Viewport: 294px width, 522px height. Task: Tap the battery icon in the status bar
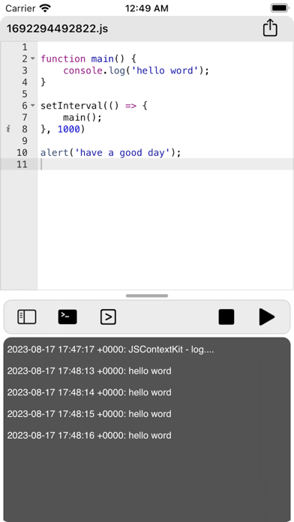point(280,8)
